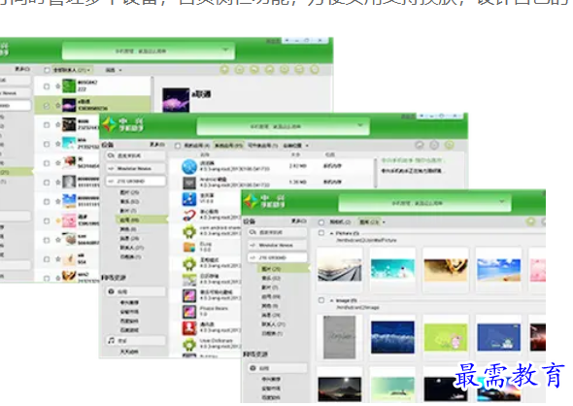Click the gold star on the pink-avatar contact
Viewport: 573px width, 406px height.
57,220
